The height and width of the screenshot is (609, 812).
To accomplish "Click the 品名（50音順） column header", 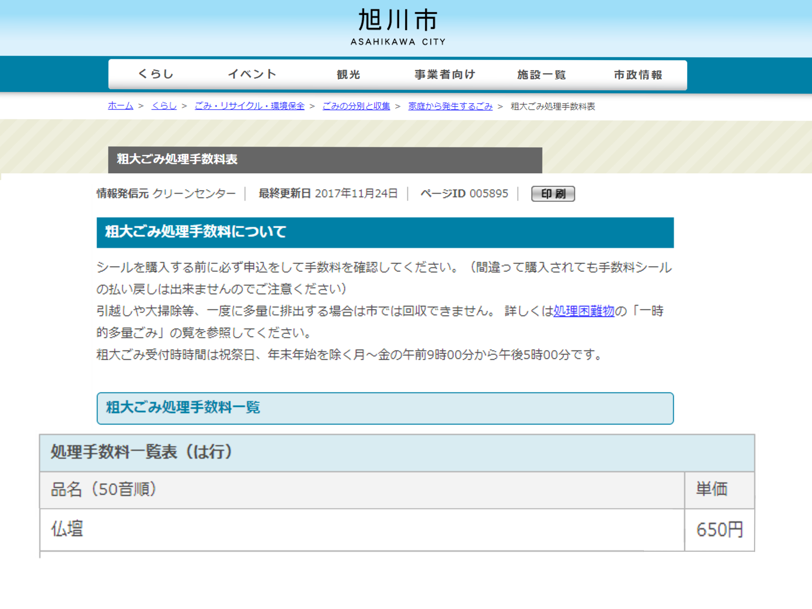I will click(x=362, y=490).
